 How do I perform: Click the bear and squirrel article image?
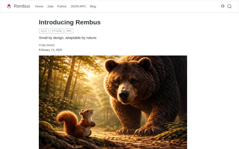point(113,102)
